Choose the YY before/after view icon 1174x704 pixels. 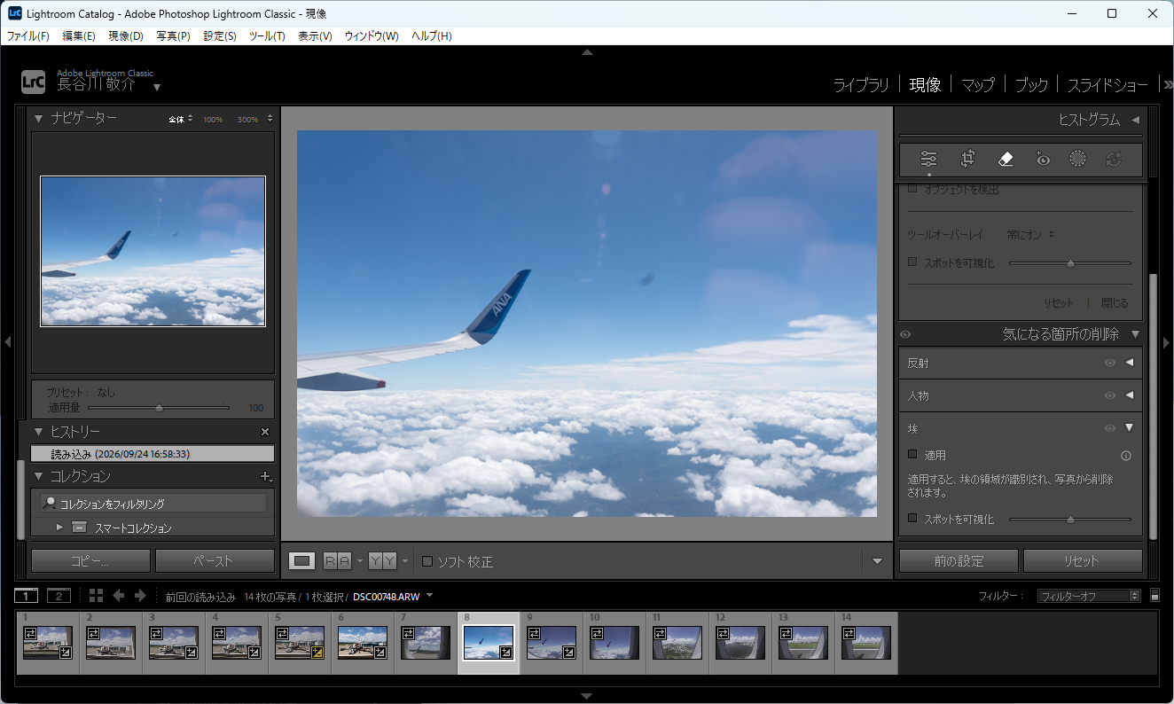tap(382, 560)
